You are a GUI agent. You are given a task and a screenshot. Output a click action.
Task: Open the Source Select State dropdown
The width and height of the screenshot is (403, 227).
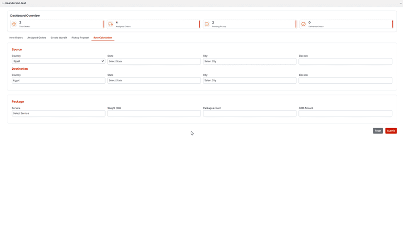point(154,61)
